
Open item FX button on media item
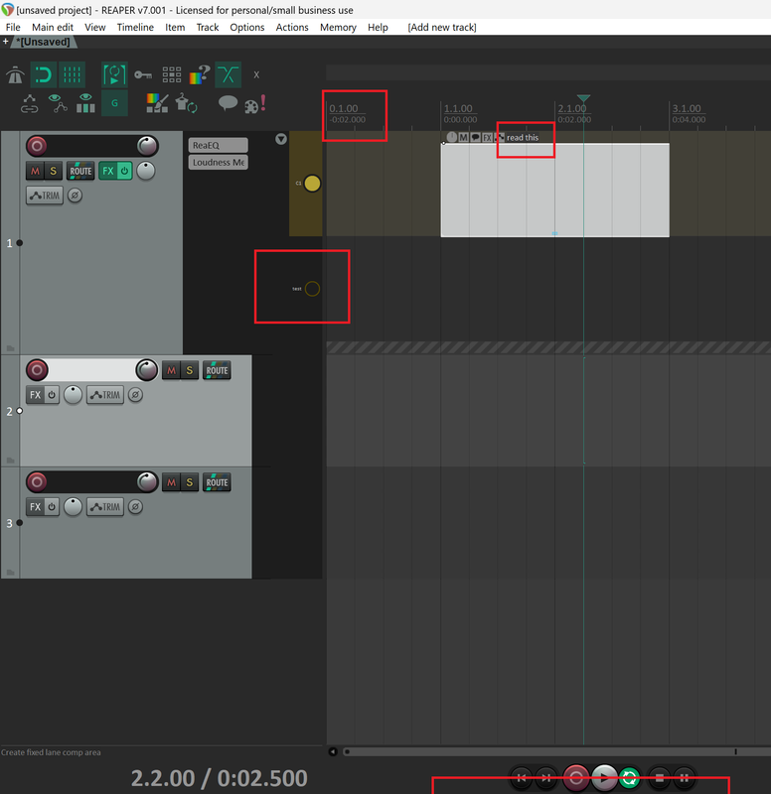pos(487,138)
